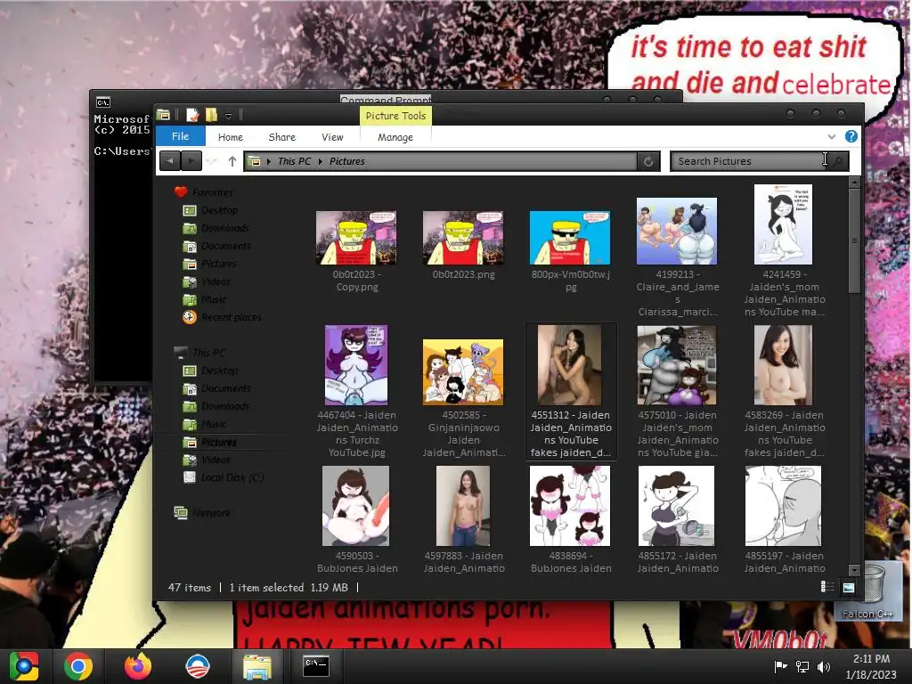
Task: Click This PC in the address bar
Action: (x=294, y=161)
